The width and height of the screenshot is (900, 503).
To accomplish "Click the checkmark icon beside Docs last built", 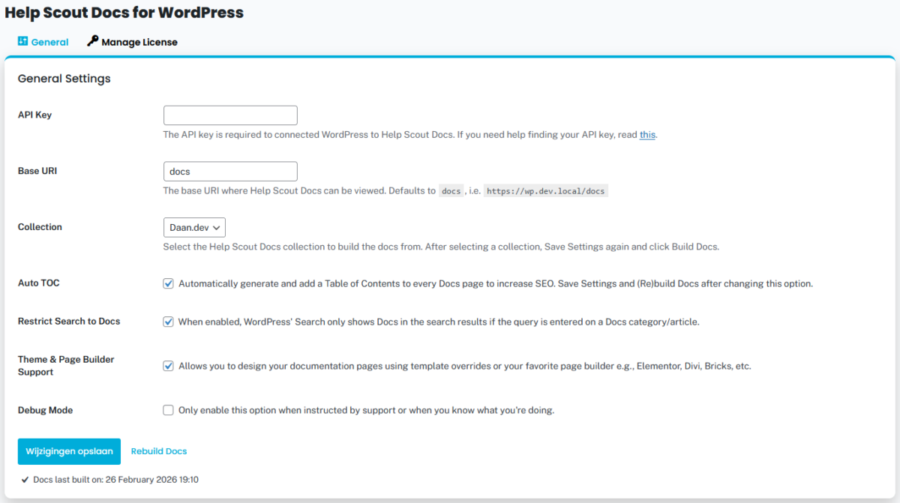I will 25,480.
